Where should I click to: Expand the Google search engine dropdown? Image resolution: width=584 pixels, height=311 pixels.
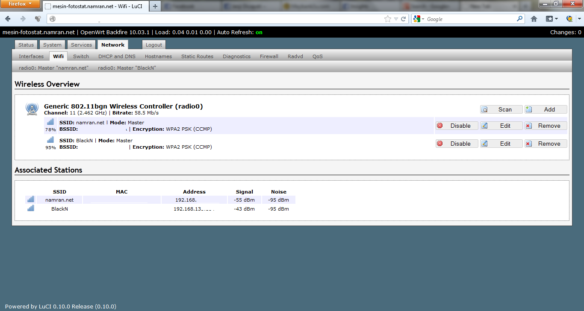(x=419, y=19)
